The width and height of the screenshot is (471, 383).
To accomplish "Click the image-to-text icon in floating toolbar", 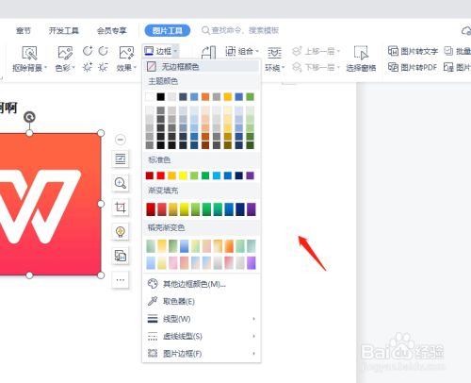I will point(121,256).
